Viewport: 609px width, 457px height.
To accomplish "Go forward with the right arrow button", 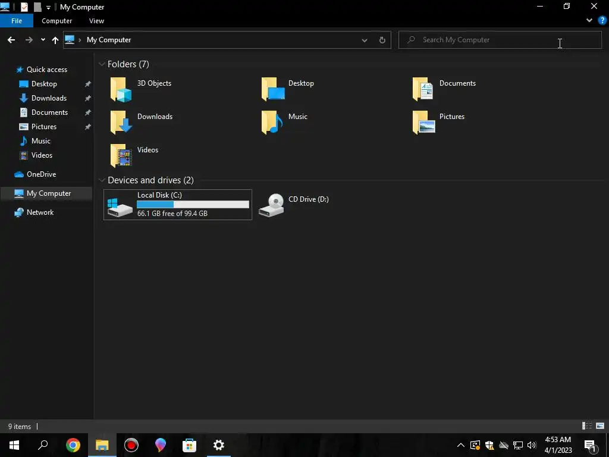I will point(29,40).
